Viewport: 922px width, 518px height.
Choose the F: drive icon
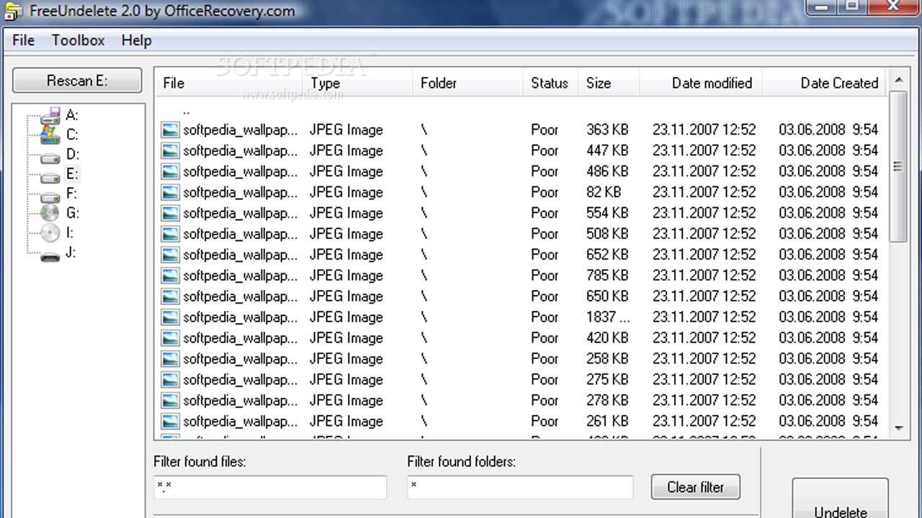pos(50,194)
